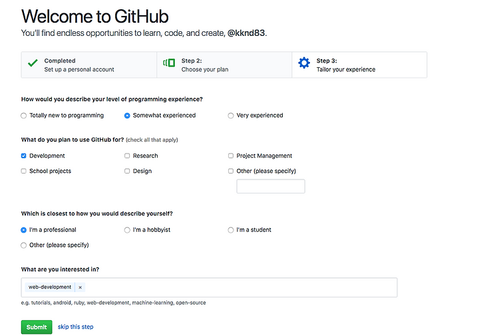
Task: Check the Design option
Action: [127, 171]
